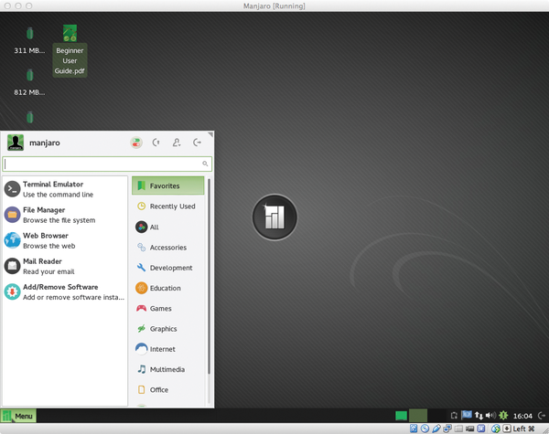Click VirtualBox optical disc status icon
The image size is (549, 434).
425,429
